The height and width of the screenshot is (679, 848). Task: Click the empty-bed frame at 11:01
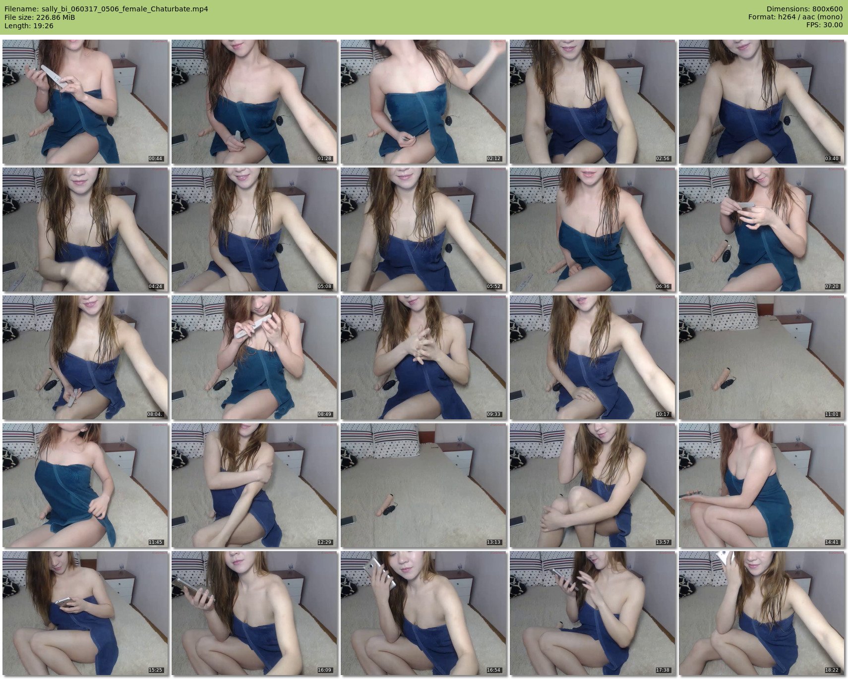click(x=762, y=357)
